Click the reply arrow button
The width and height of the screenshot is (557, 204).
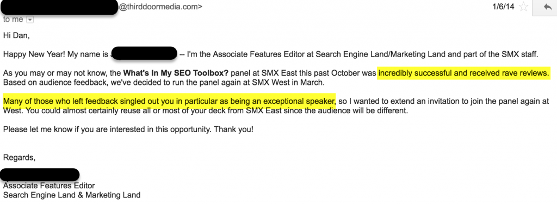[545, 7]
